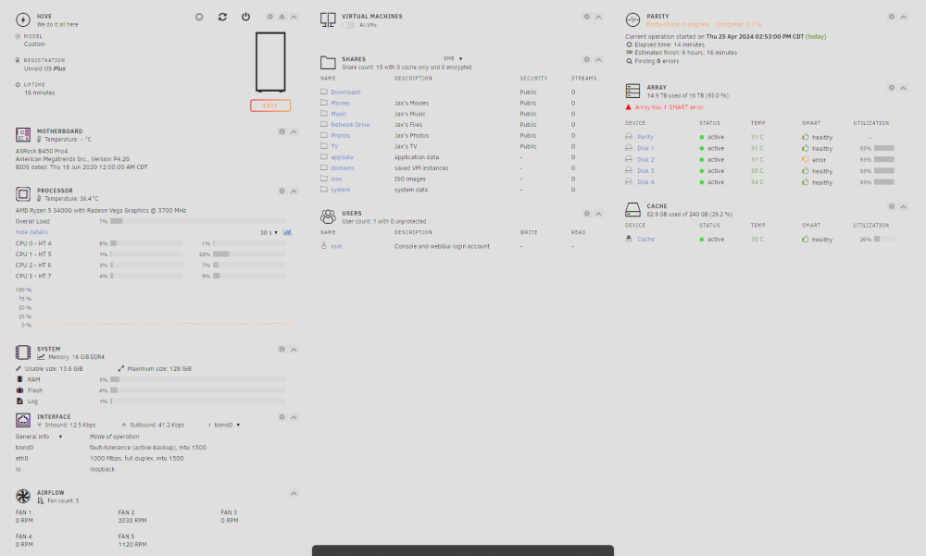Screen dimensions: 926x556
Task: Click Disk 1 SMART healthy thumbs-up icon
Action: (805, 148)
